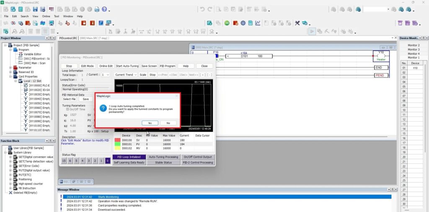This screenshot has width=429, height=212.
Task: Toggle PID Loop Initialized indicator
Action: coord(129,157)
